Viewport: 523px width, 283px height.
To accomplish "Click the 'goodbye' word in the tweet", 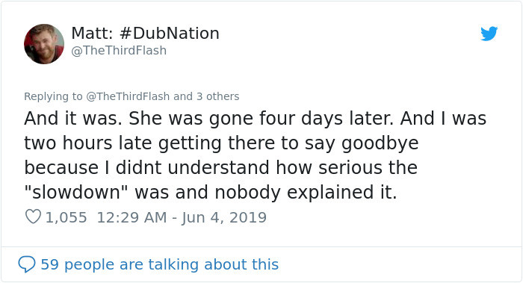I will point(380,143).
